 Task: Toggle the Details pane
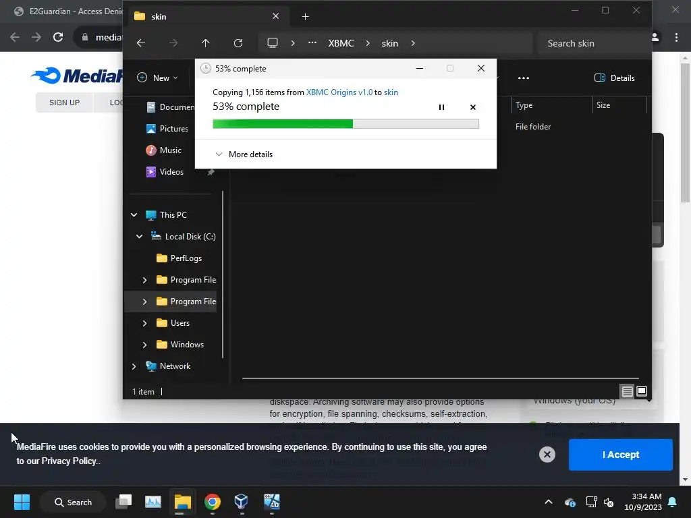(x=614, y=78)
